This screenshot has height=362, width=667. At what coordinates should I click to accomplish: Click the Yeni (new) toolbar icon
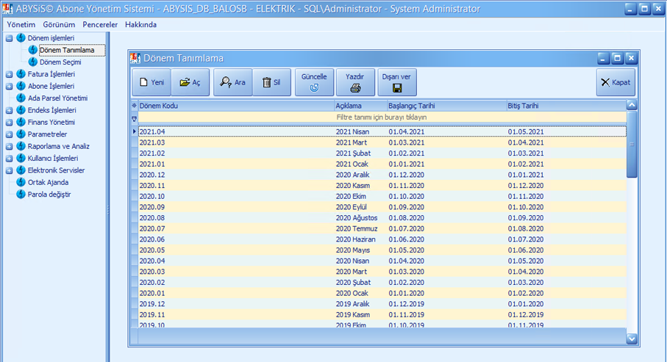pyautogui.click(x=144, y=83)
